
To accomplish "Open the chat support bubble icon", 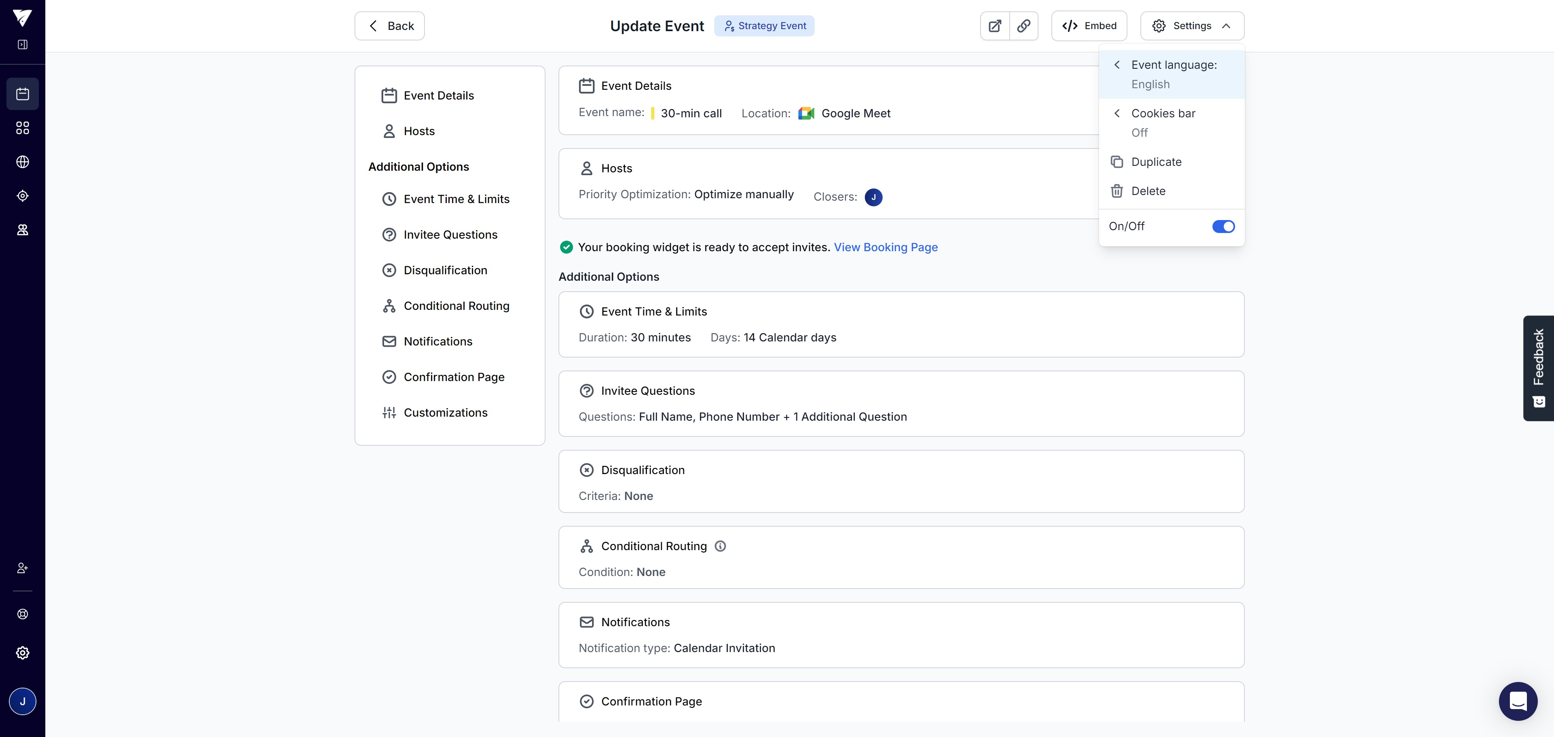I will 1518,701.
